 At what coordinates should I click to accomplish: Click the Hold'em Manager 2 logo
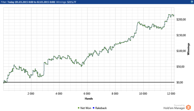[x=188, y=107]
